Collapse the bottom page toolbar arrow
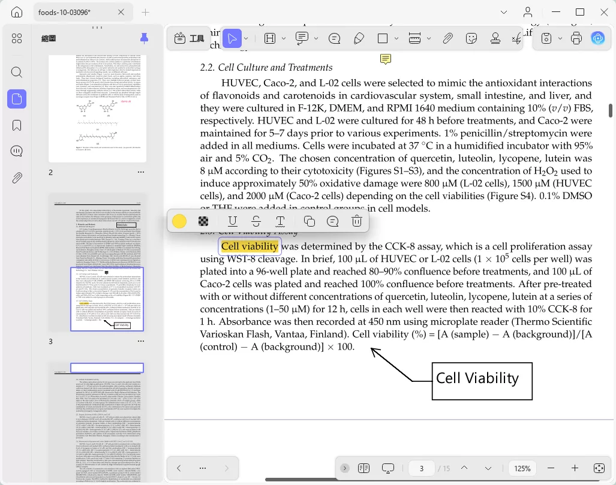616x485 pixels. [x=344, y=468]
